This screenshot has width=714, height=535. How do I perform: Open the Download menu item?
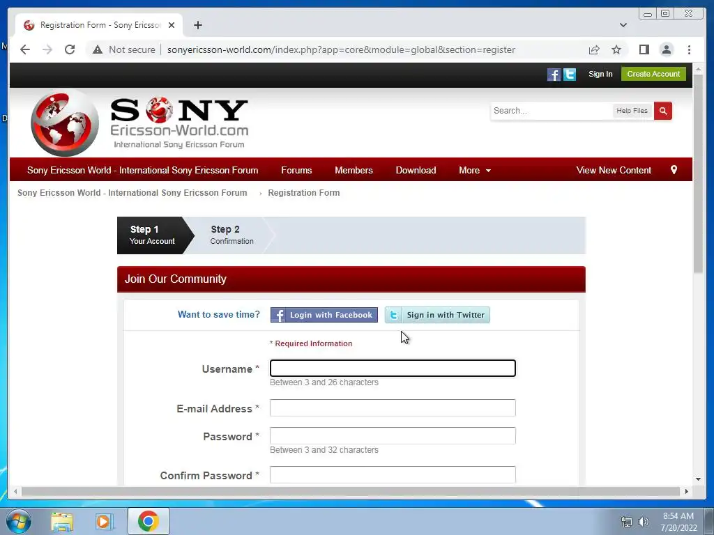click(x=416, y=170)
